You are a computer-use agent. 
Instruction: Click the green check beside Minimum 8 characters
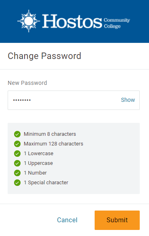coord(17,134)
